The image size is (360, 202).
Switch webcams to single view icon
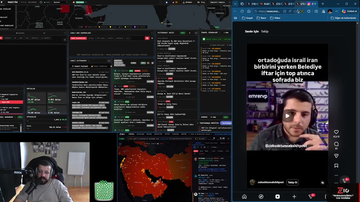click(x=152, y=38)
